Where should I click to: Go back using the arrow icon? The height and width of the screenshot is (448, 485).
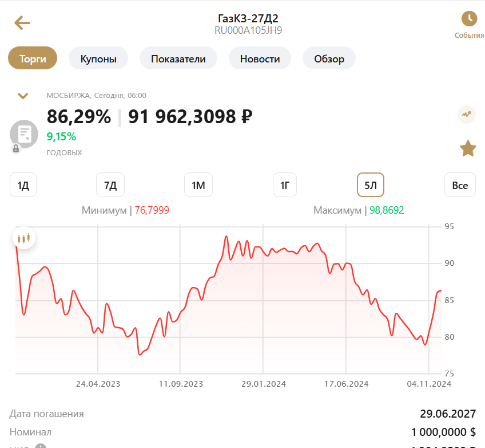22,23
